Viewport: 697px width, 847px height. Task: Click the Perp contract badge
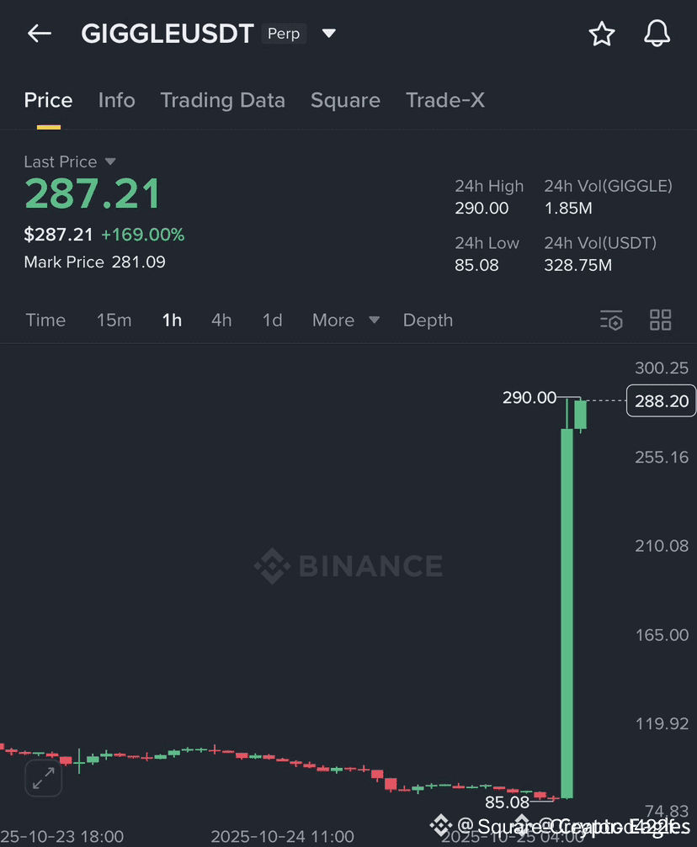pyautogui.click(x=284, y=34)
